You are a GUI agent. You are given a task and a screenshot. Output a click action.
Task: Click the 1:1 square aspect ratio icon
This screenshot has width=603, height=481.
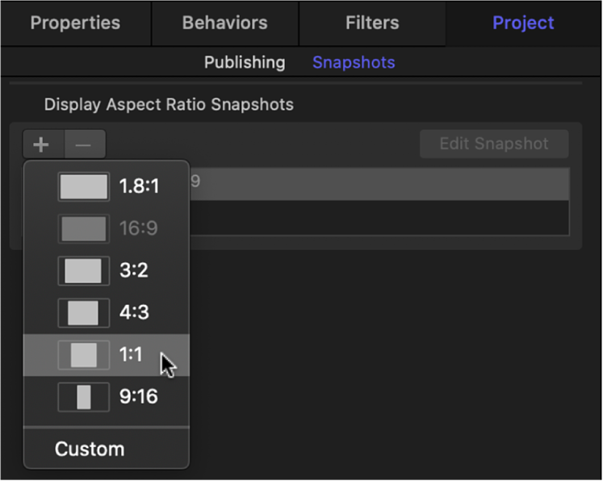[x=84, y=354]
